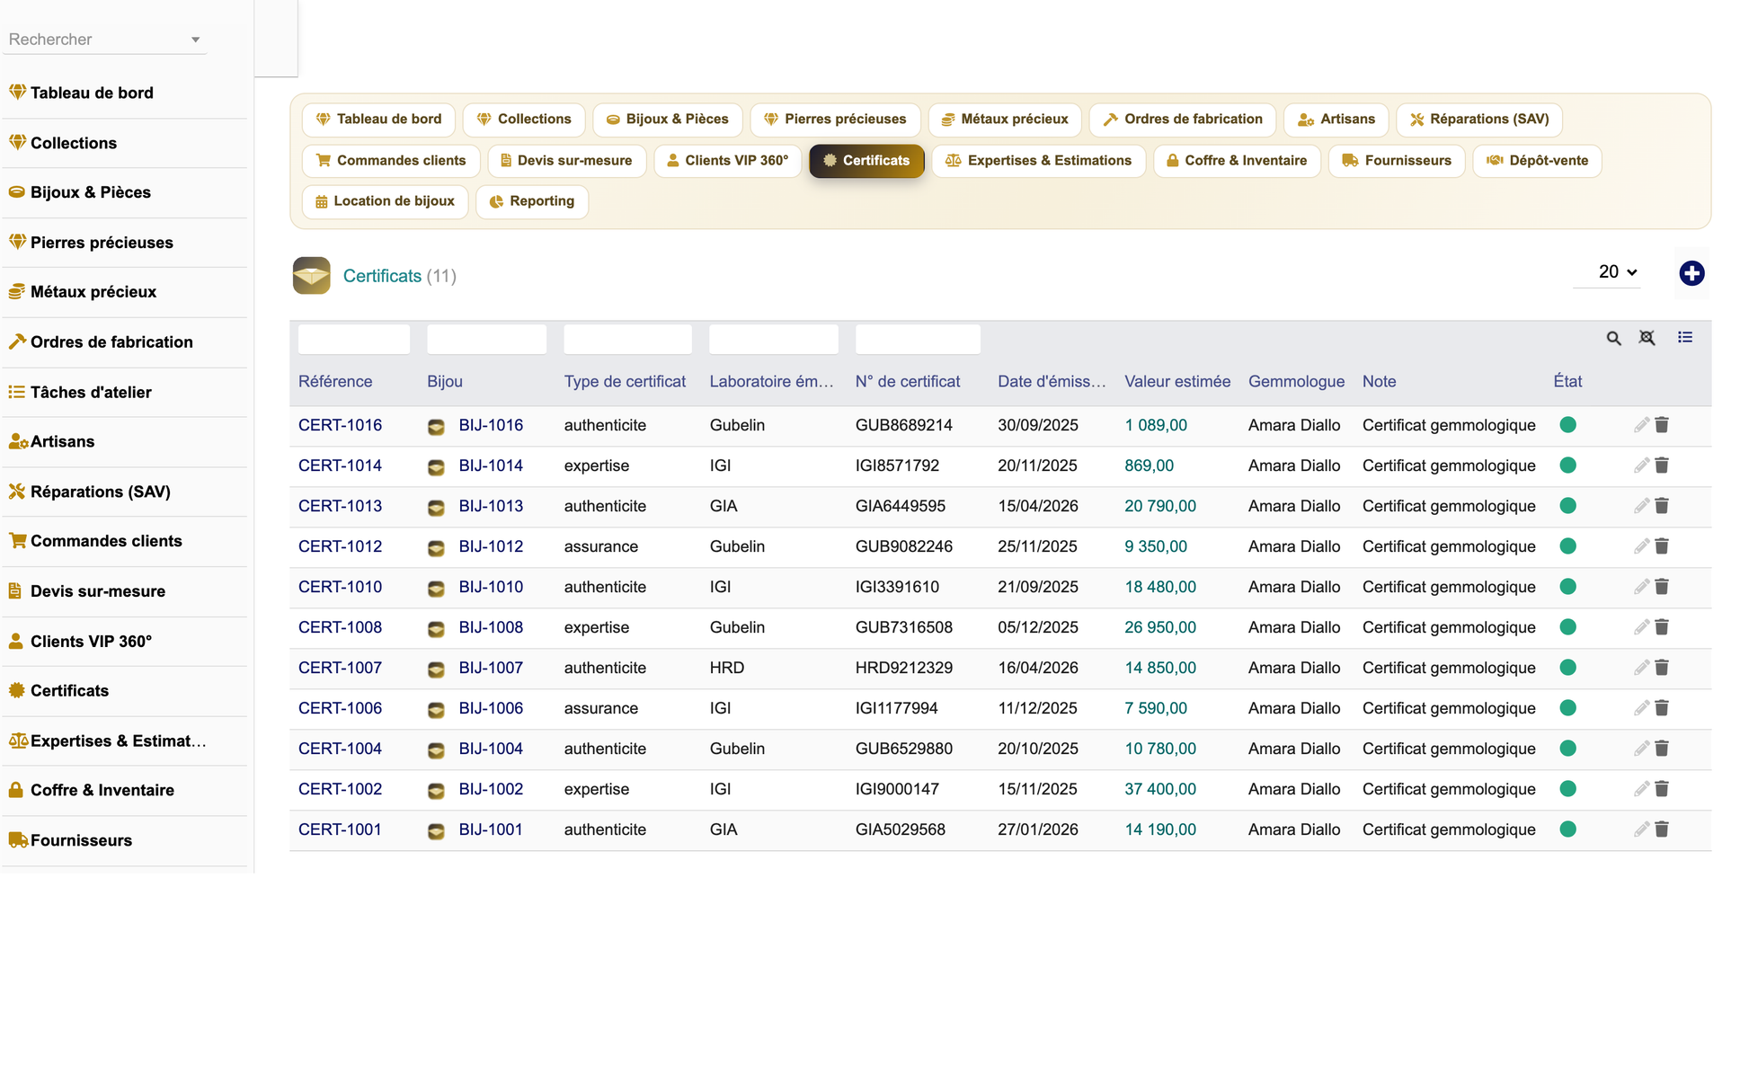This screenshot has height=1082, width=1749.
Task: Open Tâches d'atelier in the sidebar
Action: [91, 393]
